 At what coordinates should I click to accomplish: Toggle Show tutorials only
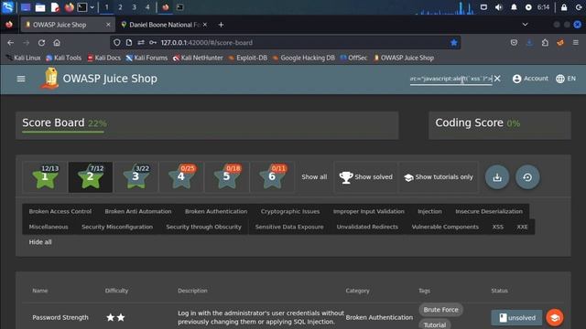pyautogui.click(x=439, y=176)
